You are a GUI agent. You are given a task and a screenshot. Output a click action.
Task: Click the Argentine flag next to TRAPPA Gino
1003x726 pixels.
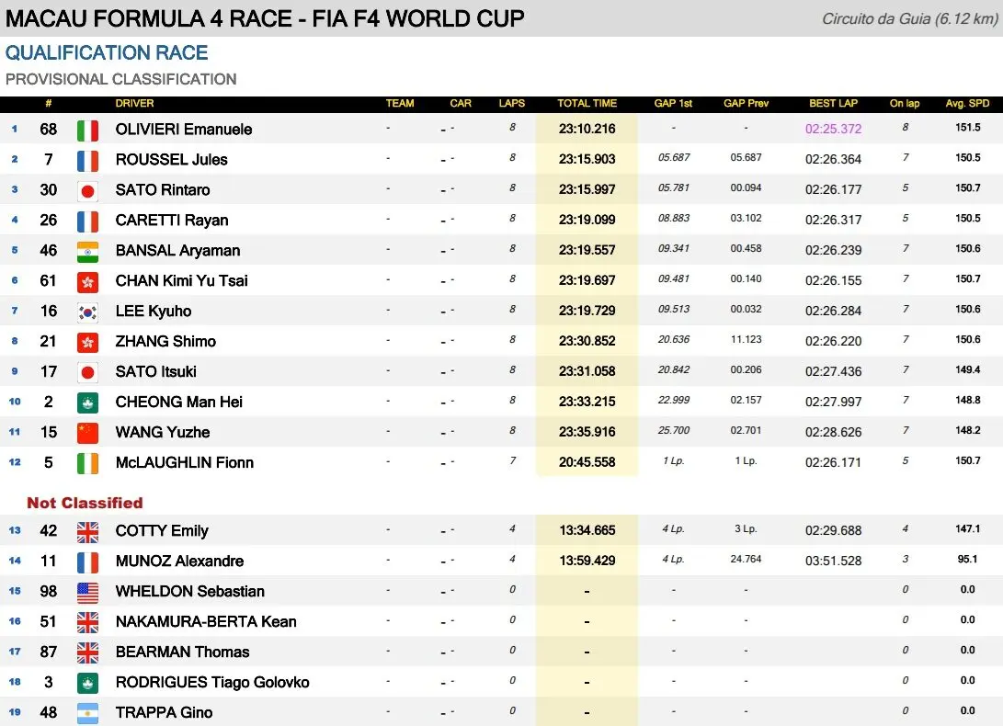point(87,713)
